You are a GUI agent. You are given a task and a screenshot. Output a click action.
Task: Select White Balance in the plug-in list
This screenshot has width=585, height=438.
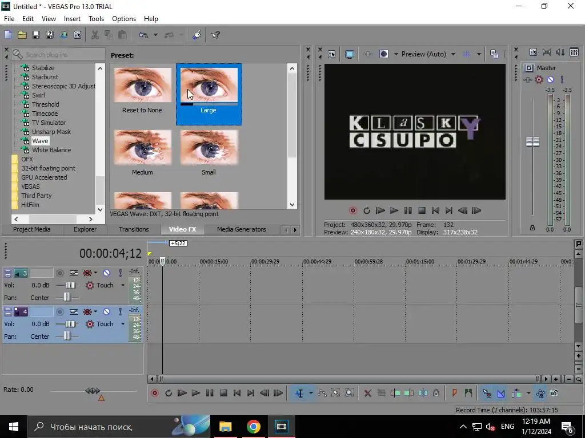click(51, 150)
